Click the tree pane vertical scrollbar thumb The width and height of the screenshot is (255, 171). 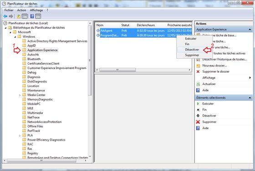coord(90,60)
